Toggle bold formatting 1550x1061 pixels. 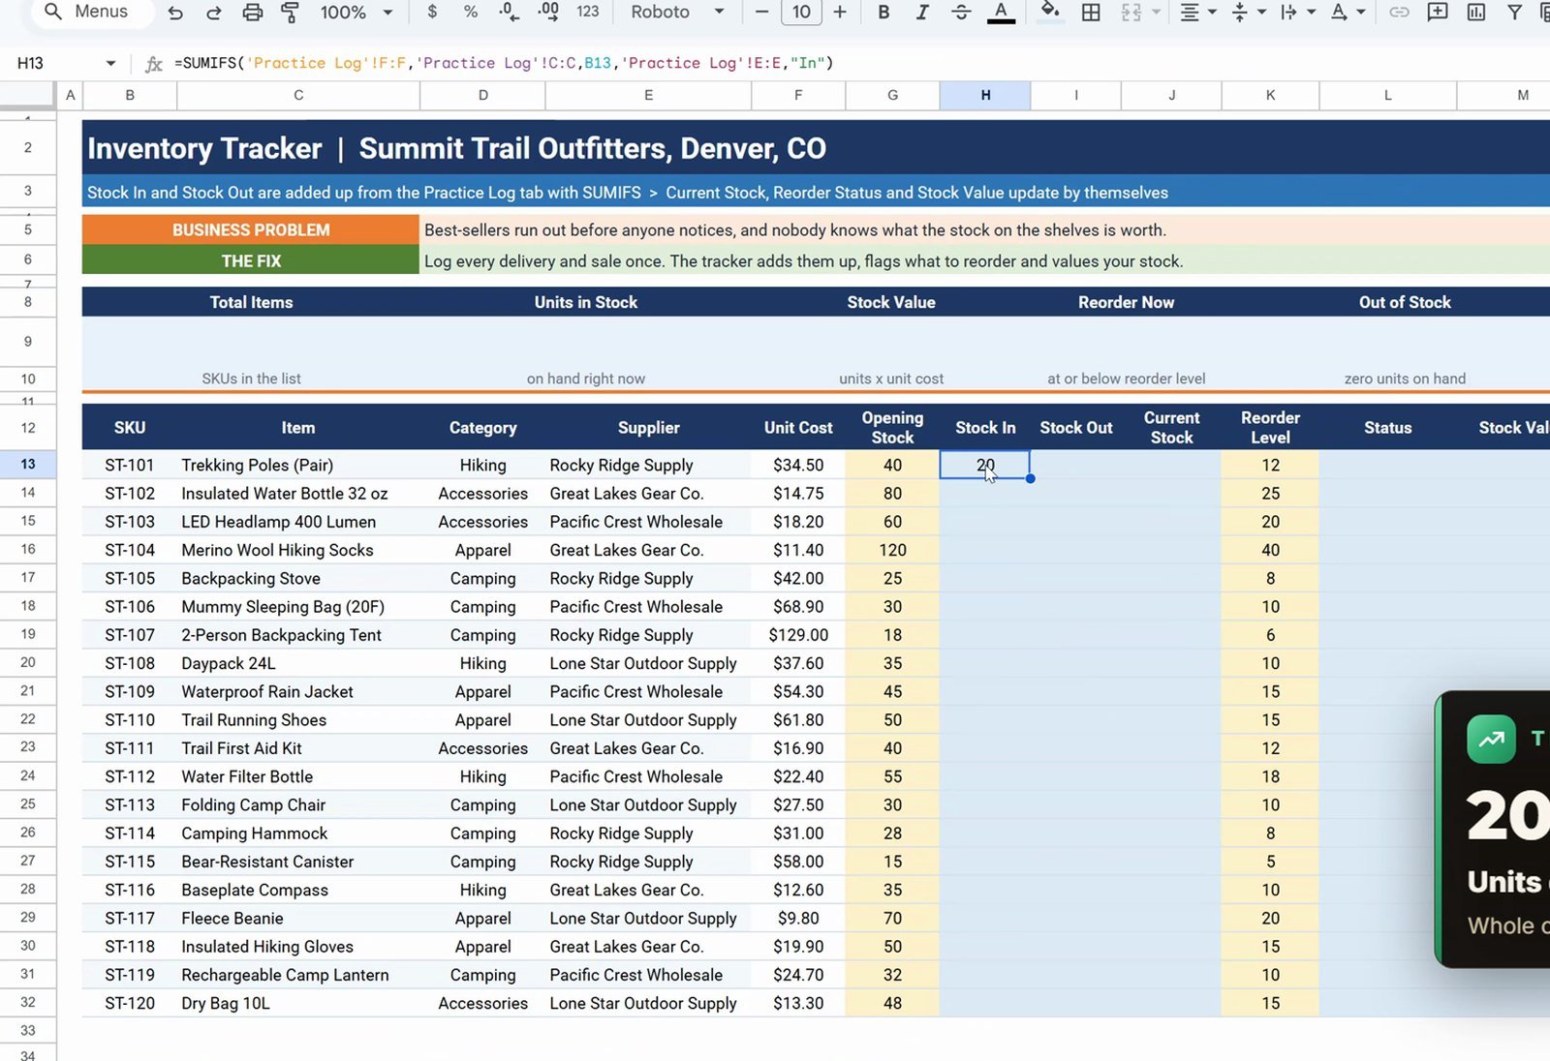click(x=883, y=12)
